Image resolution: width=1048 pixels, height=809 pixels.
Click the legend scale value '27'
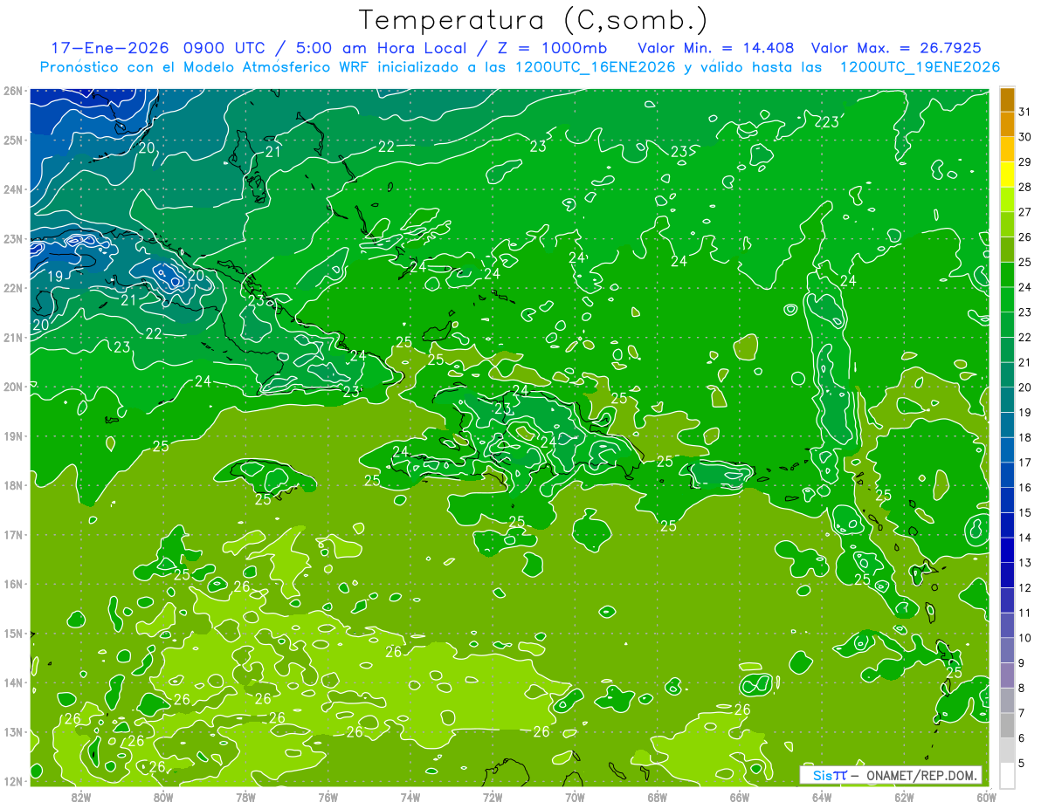(x=1025, y=212)
